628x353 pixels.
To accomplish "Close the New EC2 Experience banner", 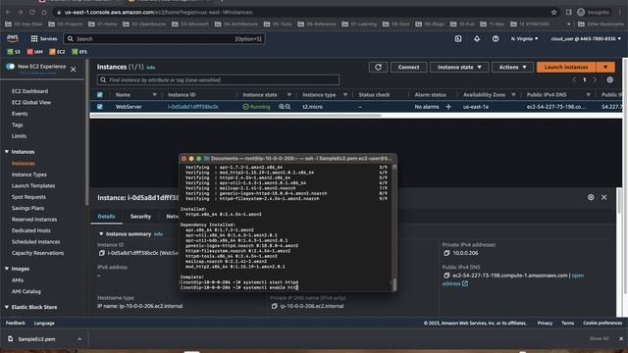I will [74, 70].
